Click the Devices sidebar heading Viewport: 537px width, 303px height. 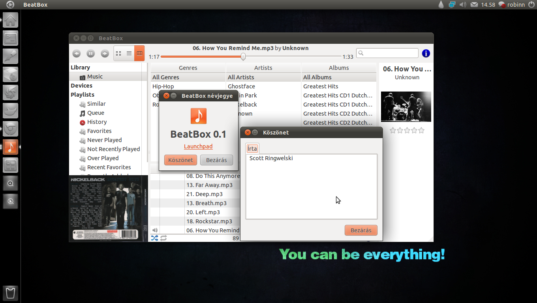pos(81,86)
